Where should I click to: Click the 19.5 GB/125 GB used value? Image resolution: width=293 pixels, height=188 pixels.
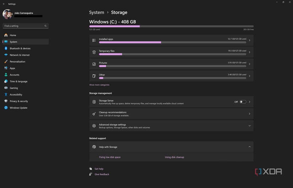(237, 51)
